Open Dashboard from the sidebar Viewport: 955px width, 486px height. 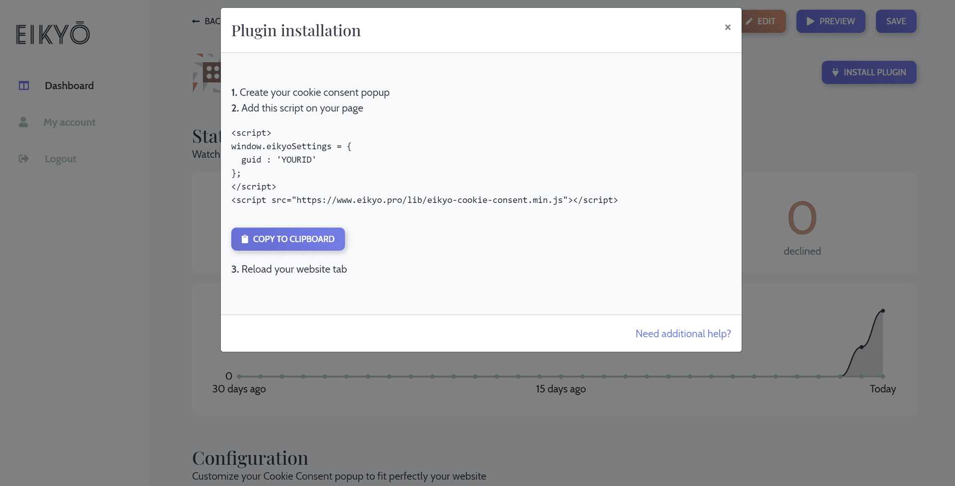(69, 86)
